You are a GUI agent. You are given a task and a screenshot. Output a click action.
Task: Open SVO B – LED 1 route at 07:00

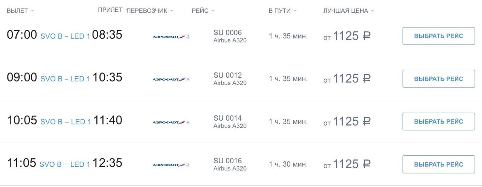point(65,36)
